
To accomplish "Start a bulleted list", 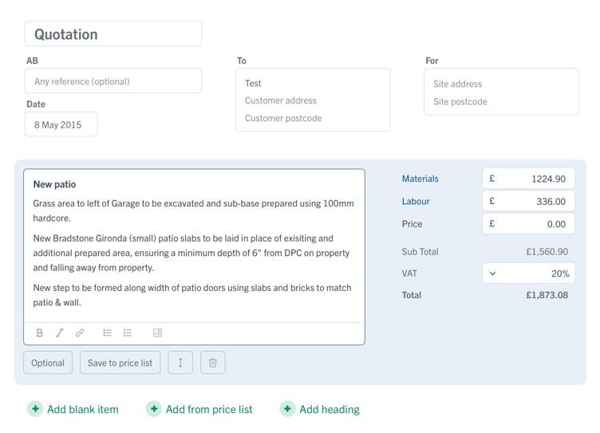I will (107, 333).
